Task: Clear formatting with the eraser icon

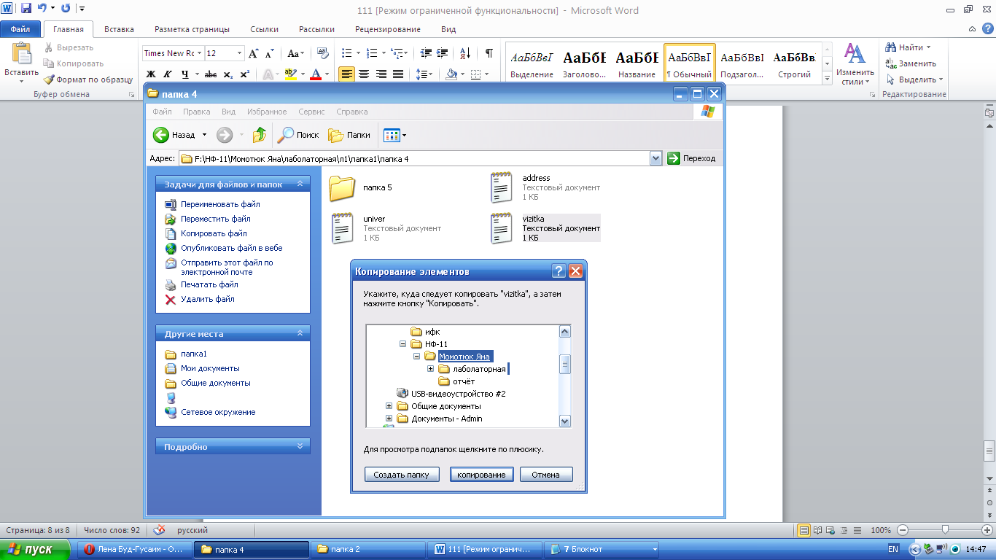Action: tap(322, 53)
